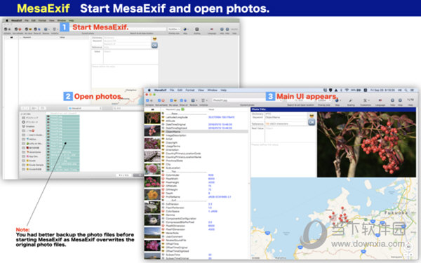421x263 pixels.
Task: Select the Artist keyword row
Action: click(204, 139)
